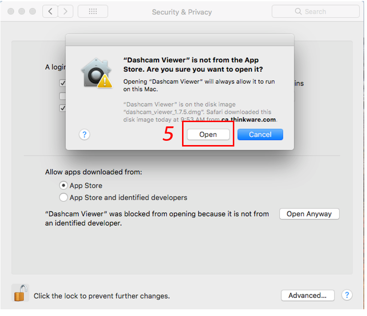The width and height of the screenshot is (367, 316).
Task: Click the Dashcam Viewer was blocked message
Action: [157, 218]
